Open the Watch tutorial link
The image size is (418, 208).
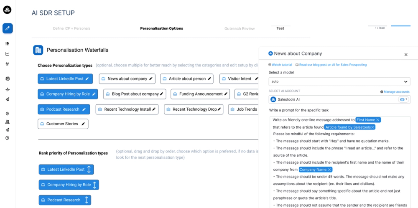280,65
